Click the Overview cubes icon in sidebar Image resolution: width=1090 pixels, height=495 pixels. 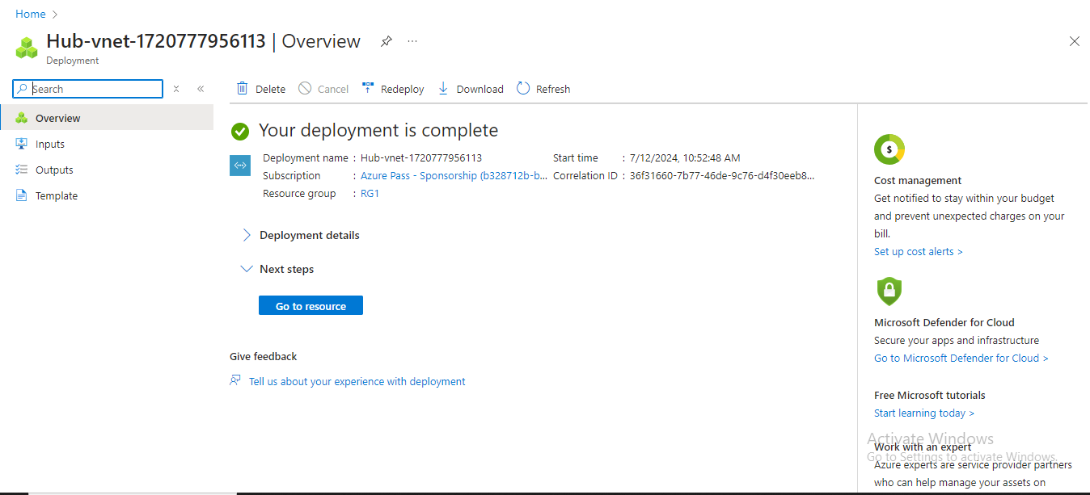(x=22, y=118)
